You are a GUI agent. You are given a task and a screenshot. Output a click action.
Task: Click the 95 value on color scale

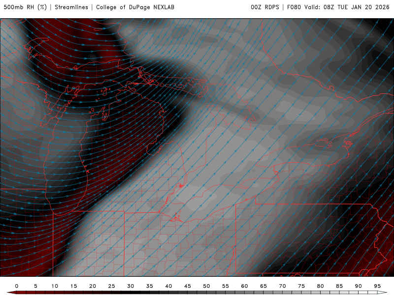[x=377, y=286]
